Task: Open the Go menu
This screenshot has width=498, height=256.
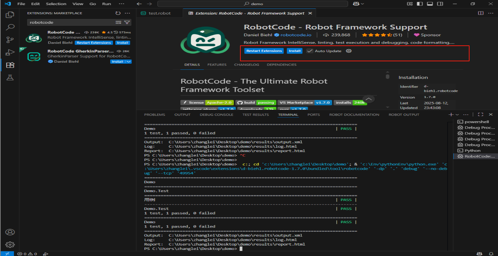Action: click(93, 4)
